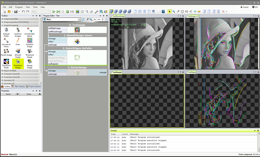Open the Main dropdown in Program Editor
Image resolution: width=260 pixels, height=157 pixels.
[79, 19]
